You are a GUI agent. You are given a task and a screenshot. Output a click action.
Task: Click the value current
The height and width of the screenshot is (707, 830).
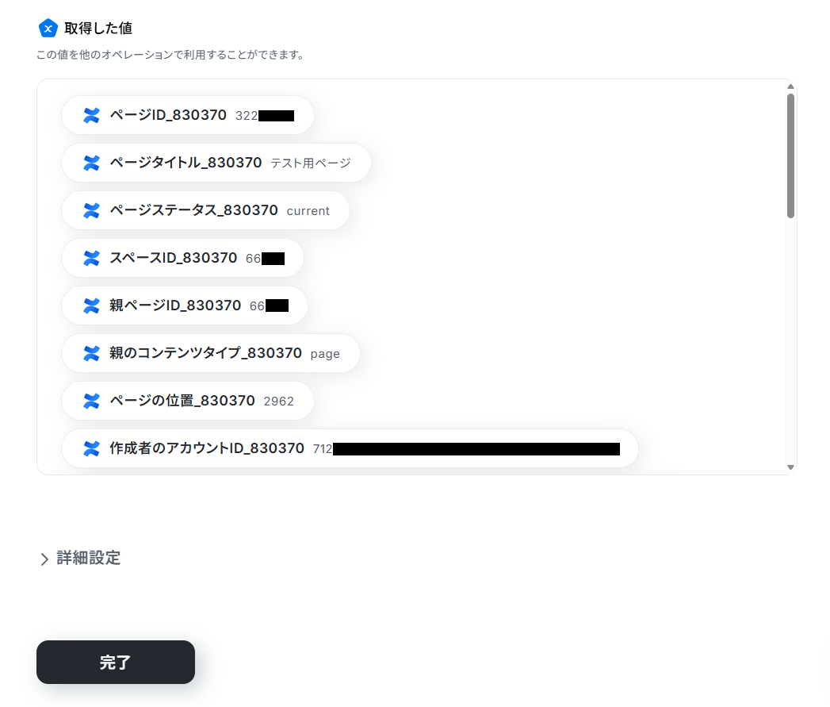308,211
